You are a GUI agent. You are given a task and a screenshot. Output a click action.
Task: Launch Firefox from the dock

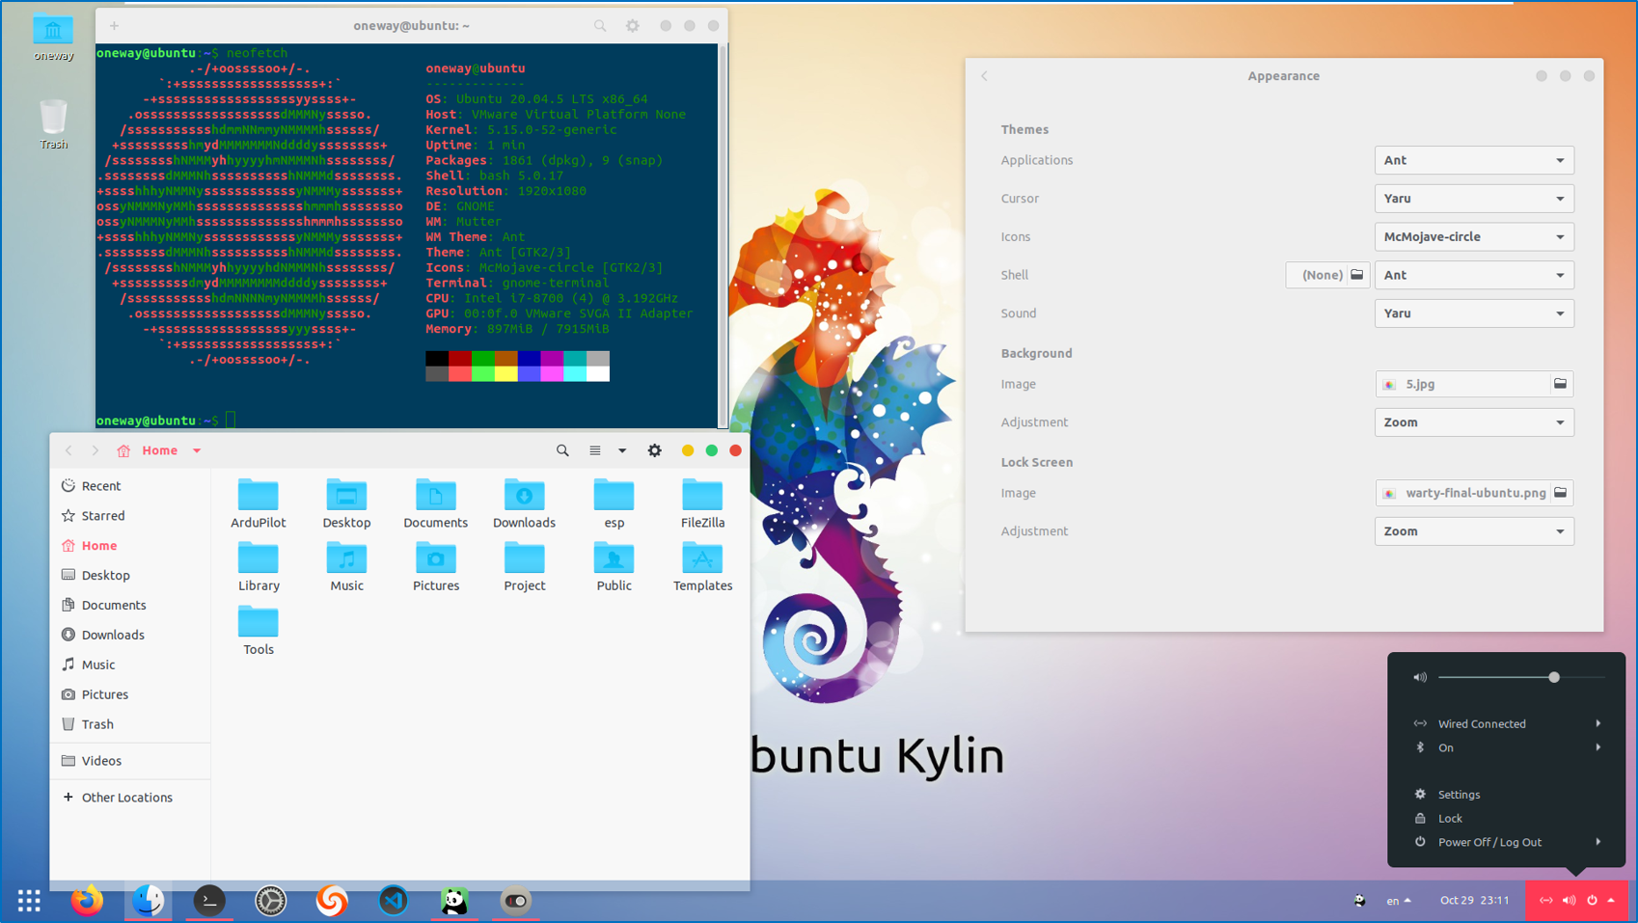click(x=87, y=901)
